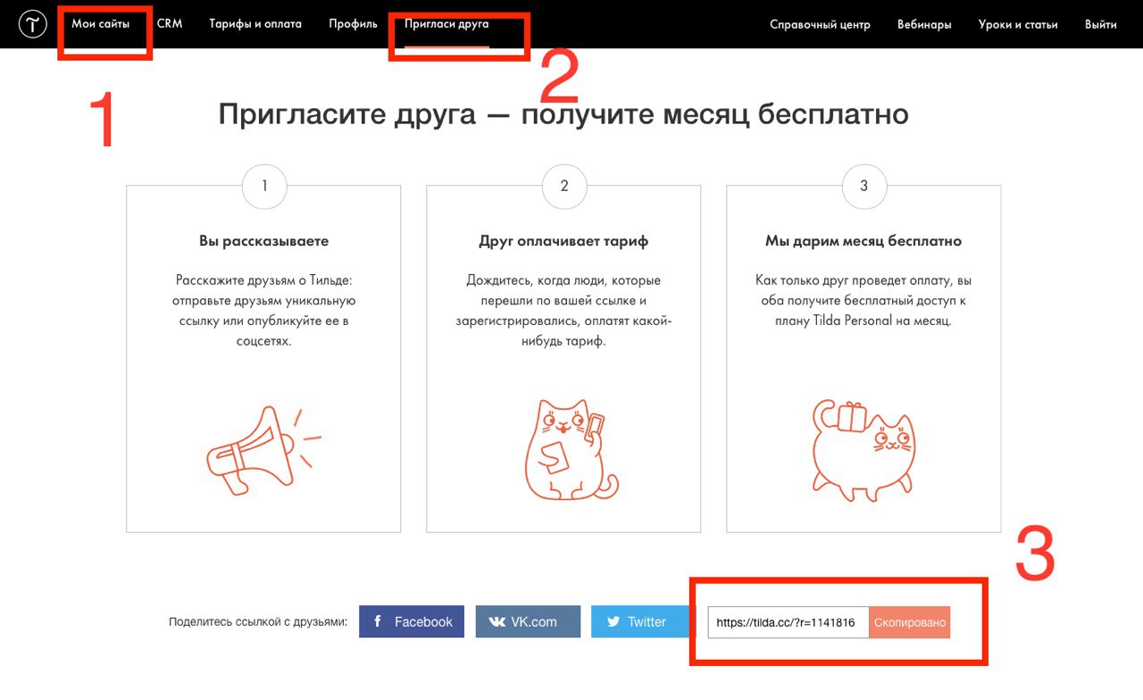Click step circle number 3
This screenshot has height=700, width=1143.
(864, 187)
